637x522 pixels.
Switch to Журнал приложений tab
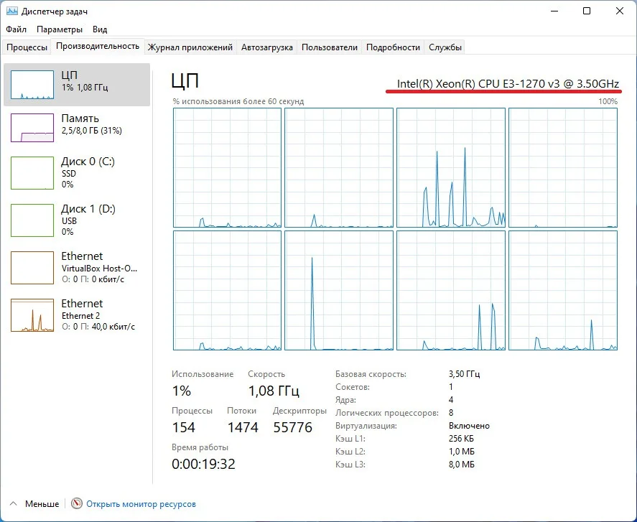[x=190, y=47]
